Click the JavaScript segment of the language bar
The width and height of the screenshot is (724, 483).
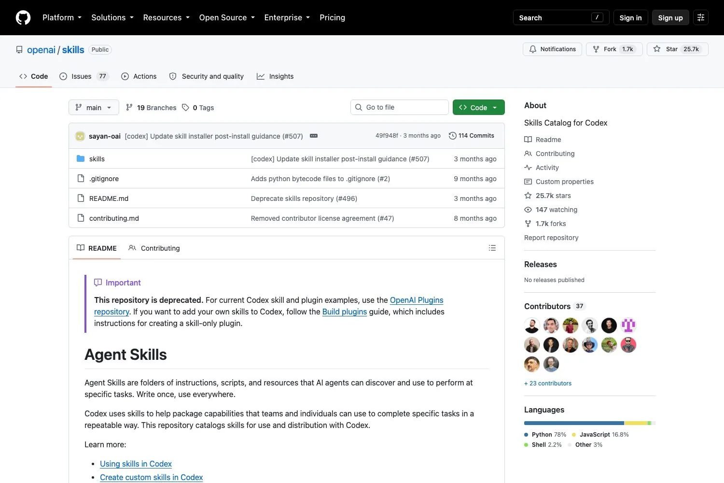click(x=636, y=423)
